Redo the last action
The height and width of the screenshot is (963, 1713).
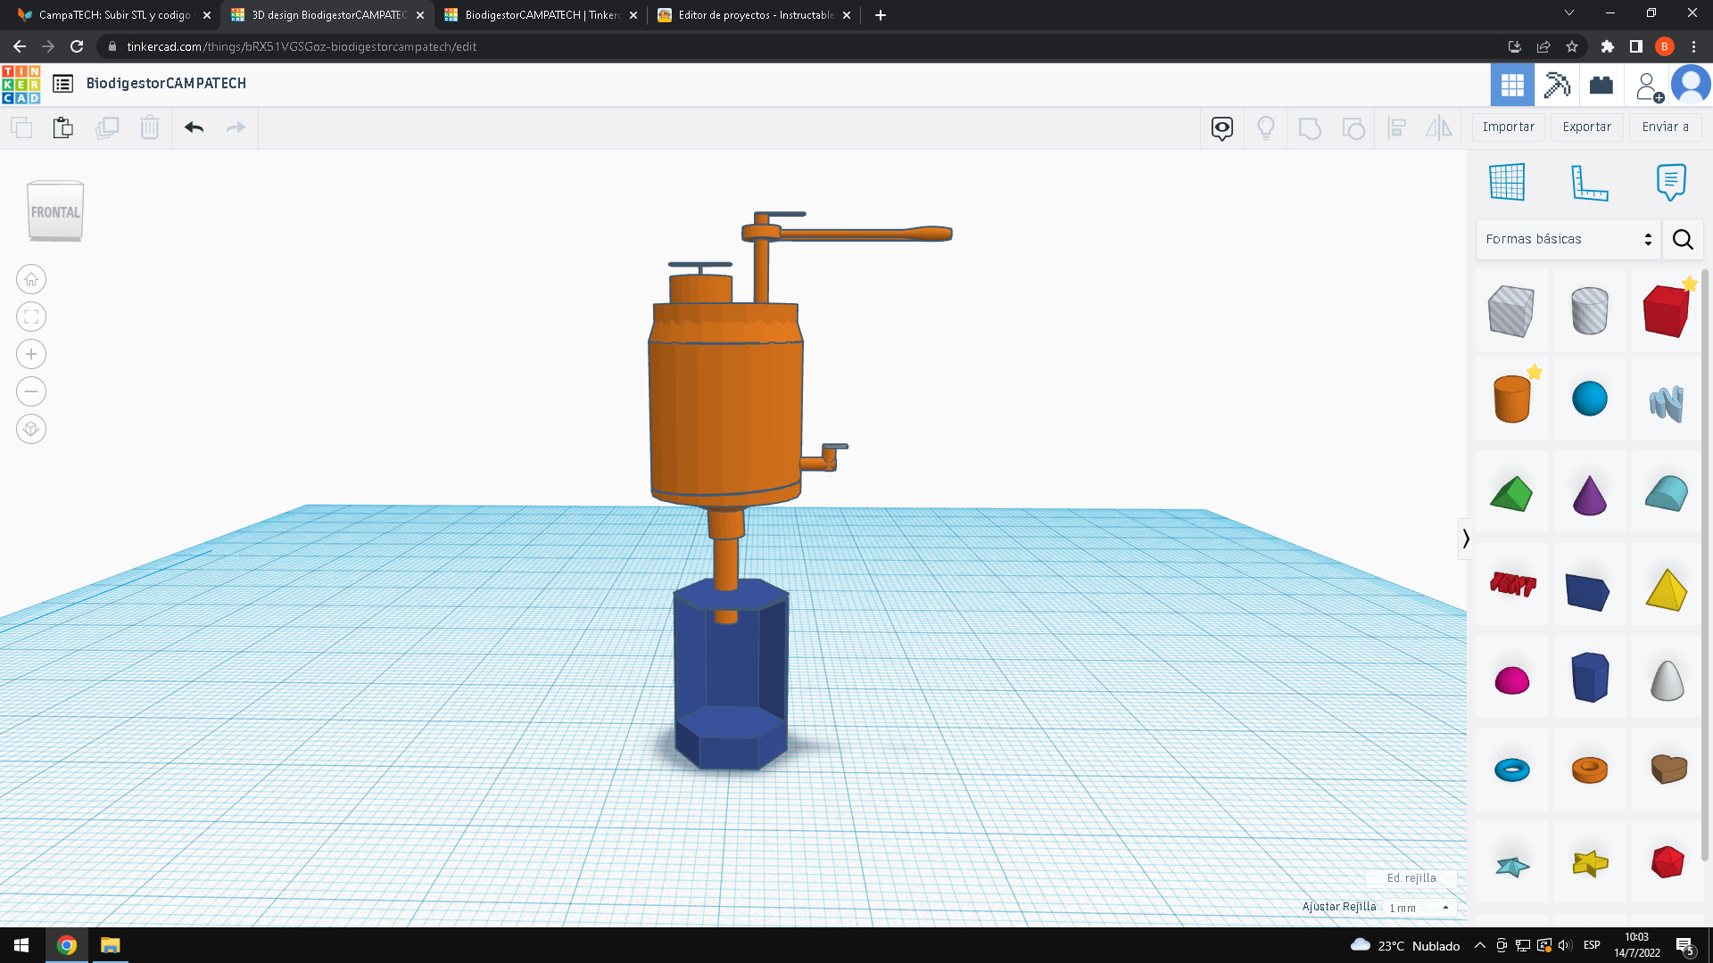coord(236,128)
